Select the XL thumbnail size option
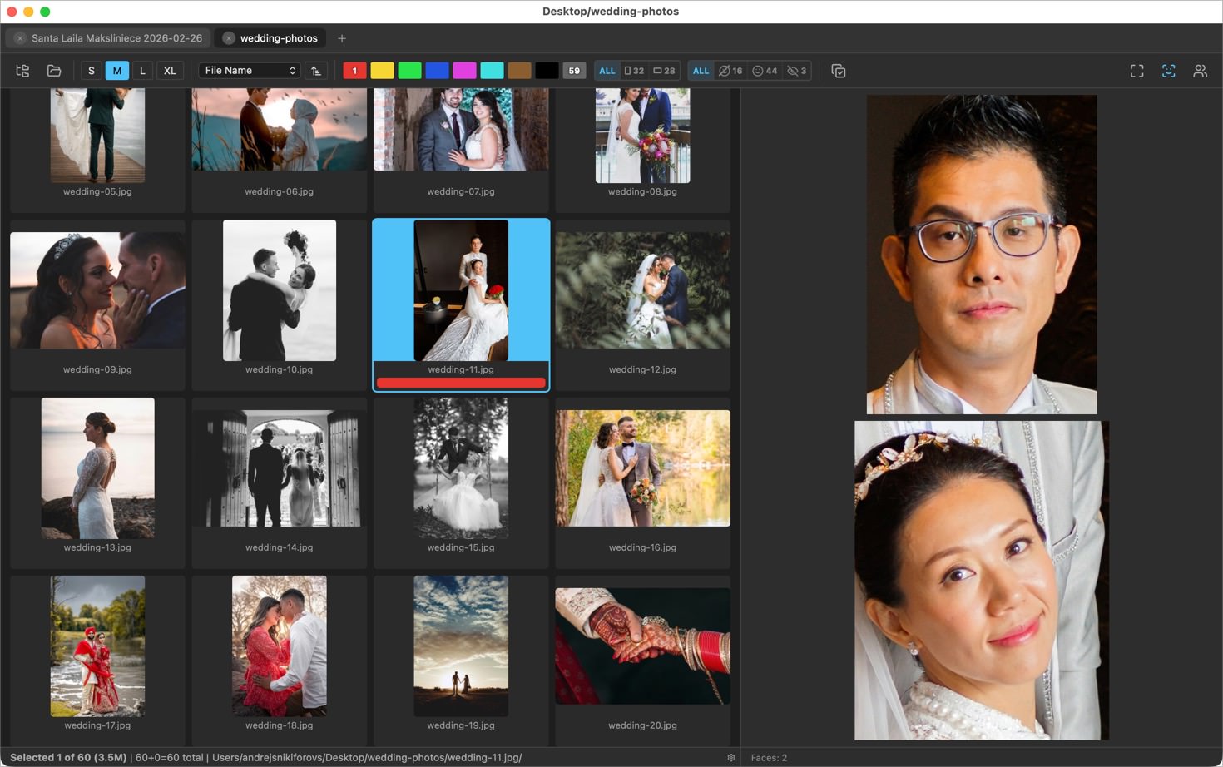The height and width of the screenshot is (767, 1223). tap(170, 70)
